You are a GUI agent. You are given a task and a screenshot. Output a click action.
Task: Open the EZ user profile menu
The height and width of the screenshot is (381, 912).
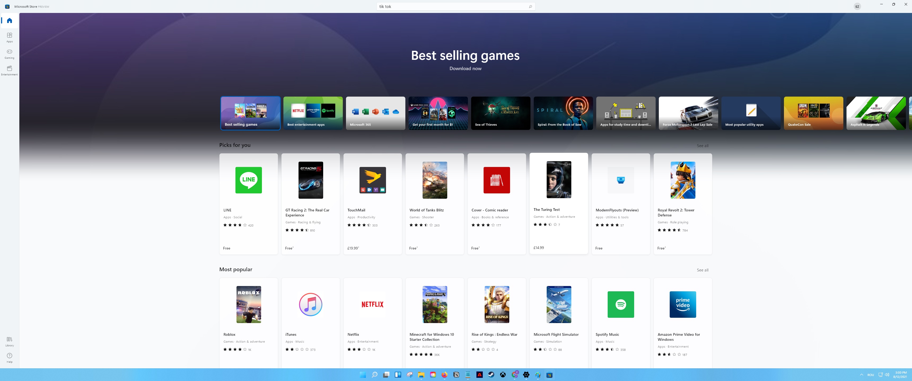[857, 6]
